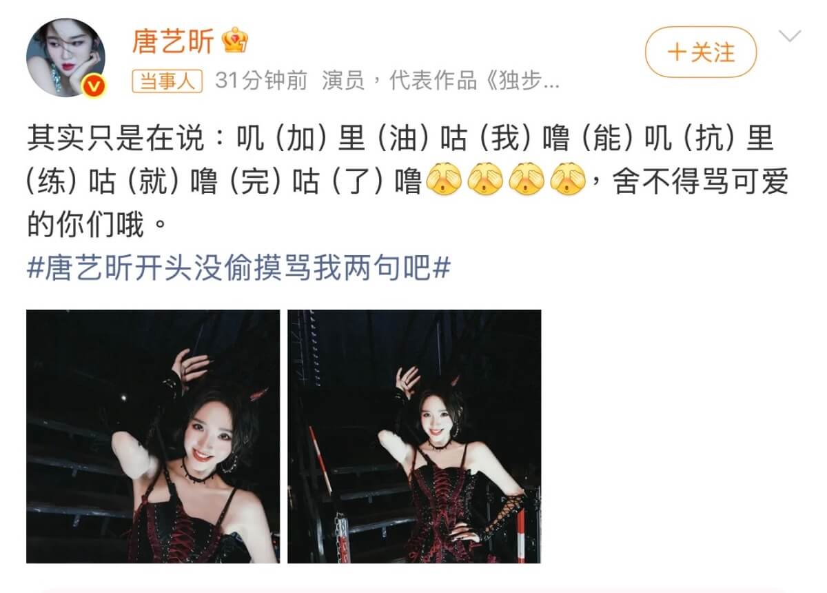Open hashtag 唐艺昕开头没偷摸骂我两句吧
Screen dimensions: 827x593
[238, 268]
